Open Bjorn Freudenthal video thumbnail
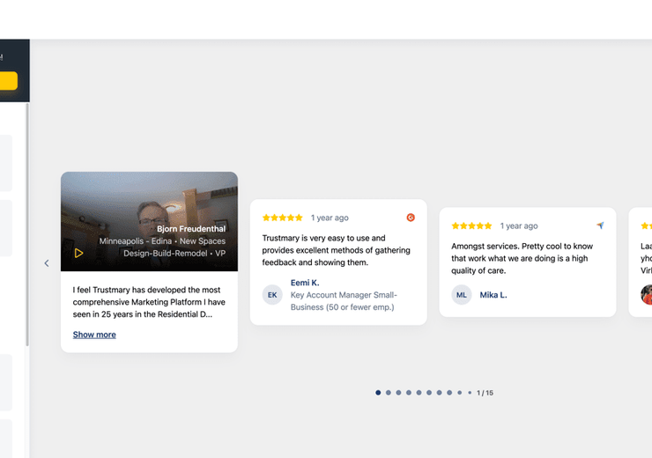Screen dimensions: 652x458 [149, 222]
